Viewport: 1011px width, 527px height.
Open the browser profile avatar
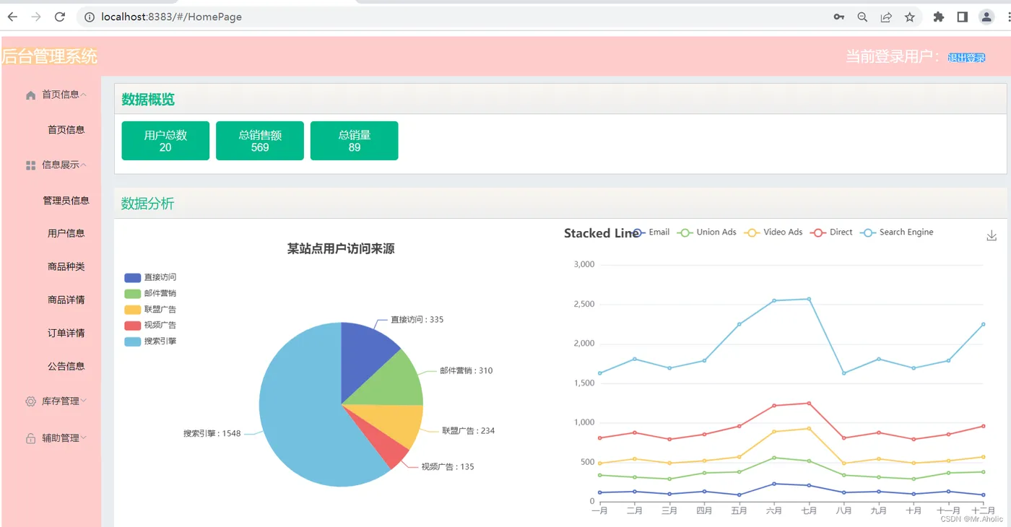[x=986, y=17]
